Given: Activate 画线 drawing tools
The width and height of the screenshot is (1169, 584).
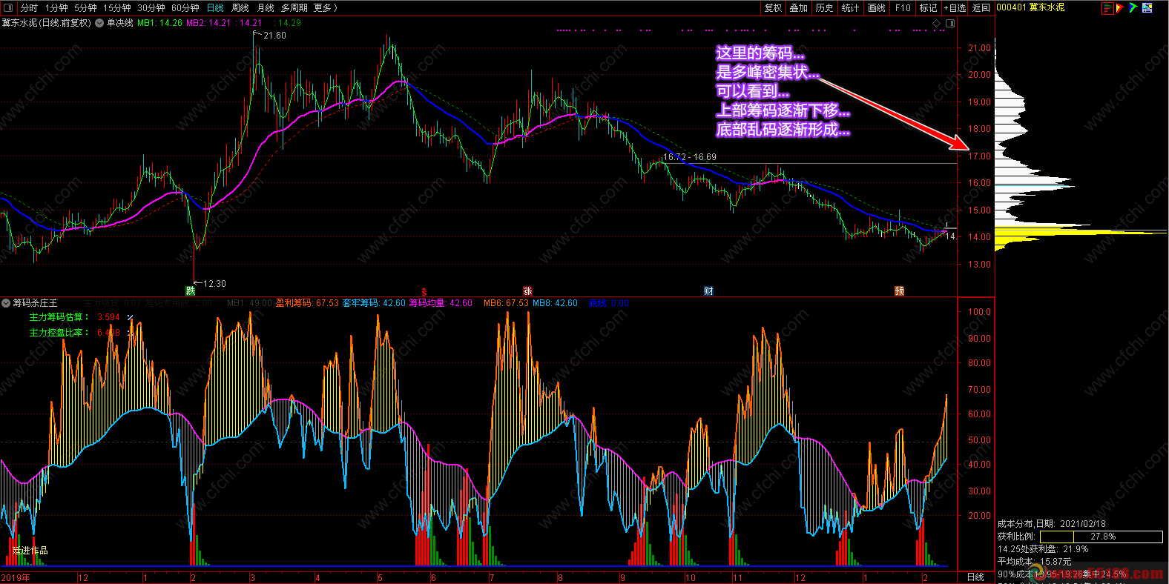Looking at the screenshot, I should [877, 8].
